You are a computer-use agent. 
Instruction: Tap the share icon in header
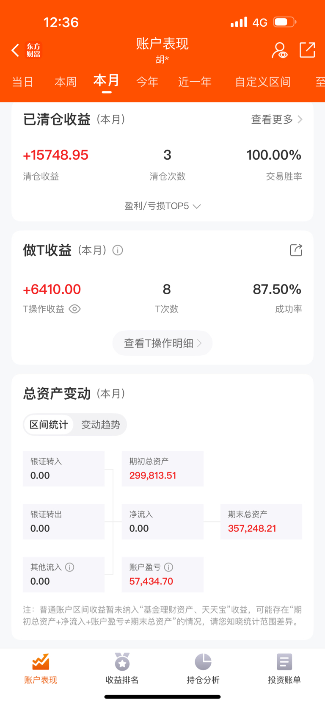[x=307, y=50]
